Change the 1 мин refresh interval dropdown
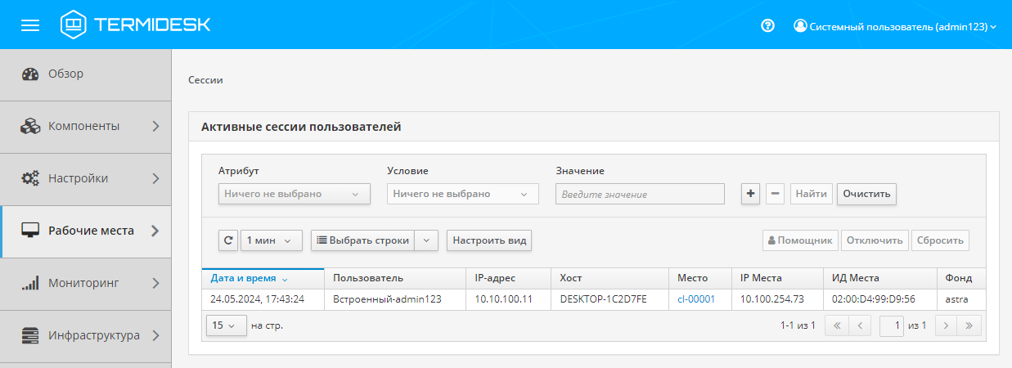Screen dimensions: 1012x368 [x=272, y=240]
